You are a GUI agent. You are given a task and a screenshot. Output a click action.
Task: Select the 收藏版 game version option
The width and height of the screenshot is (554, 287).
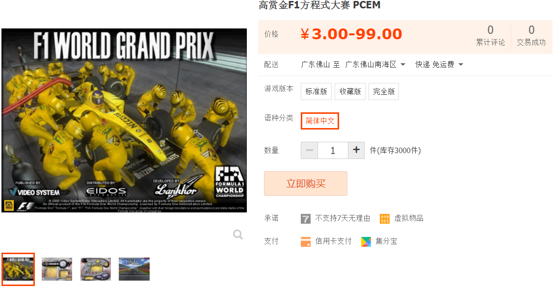pyautogui.click(x=350, y=92)
